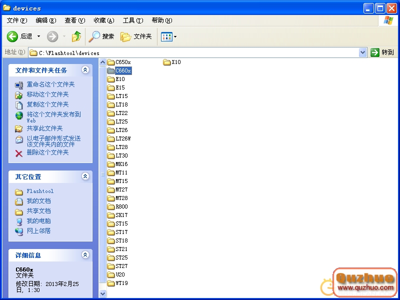The width and height of the screenshot is (400, 300).
Task: Select the MT11 folder name
Action: tap(121, 172)
